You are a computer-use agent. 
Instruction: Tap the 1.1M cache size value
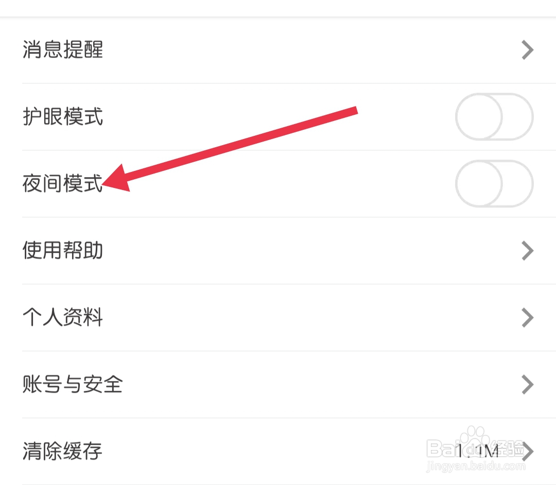point(477,452)
